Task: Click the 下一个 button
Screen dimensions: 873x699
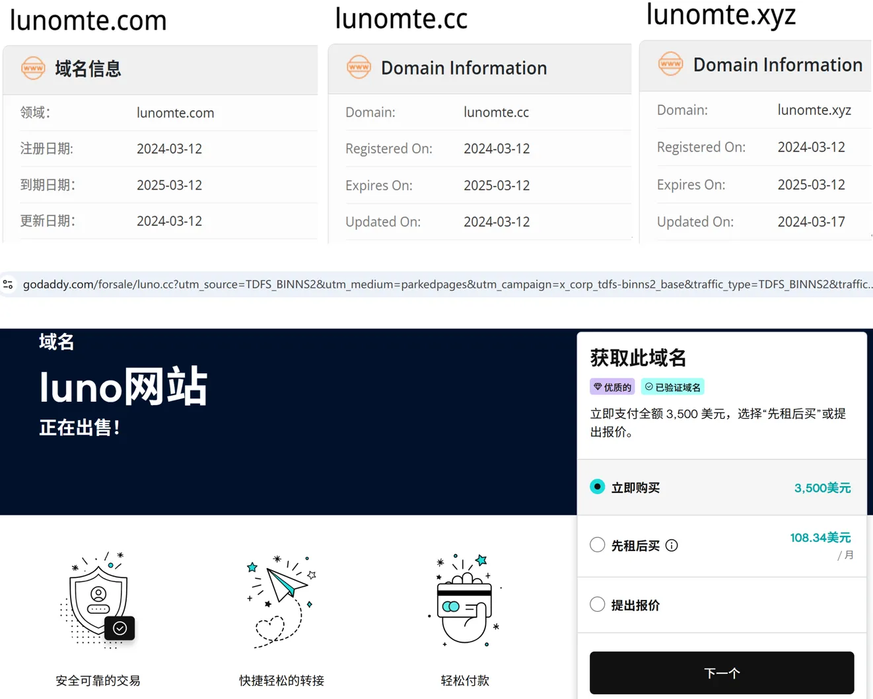Action: click(722, 673)
